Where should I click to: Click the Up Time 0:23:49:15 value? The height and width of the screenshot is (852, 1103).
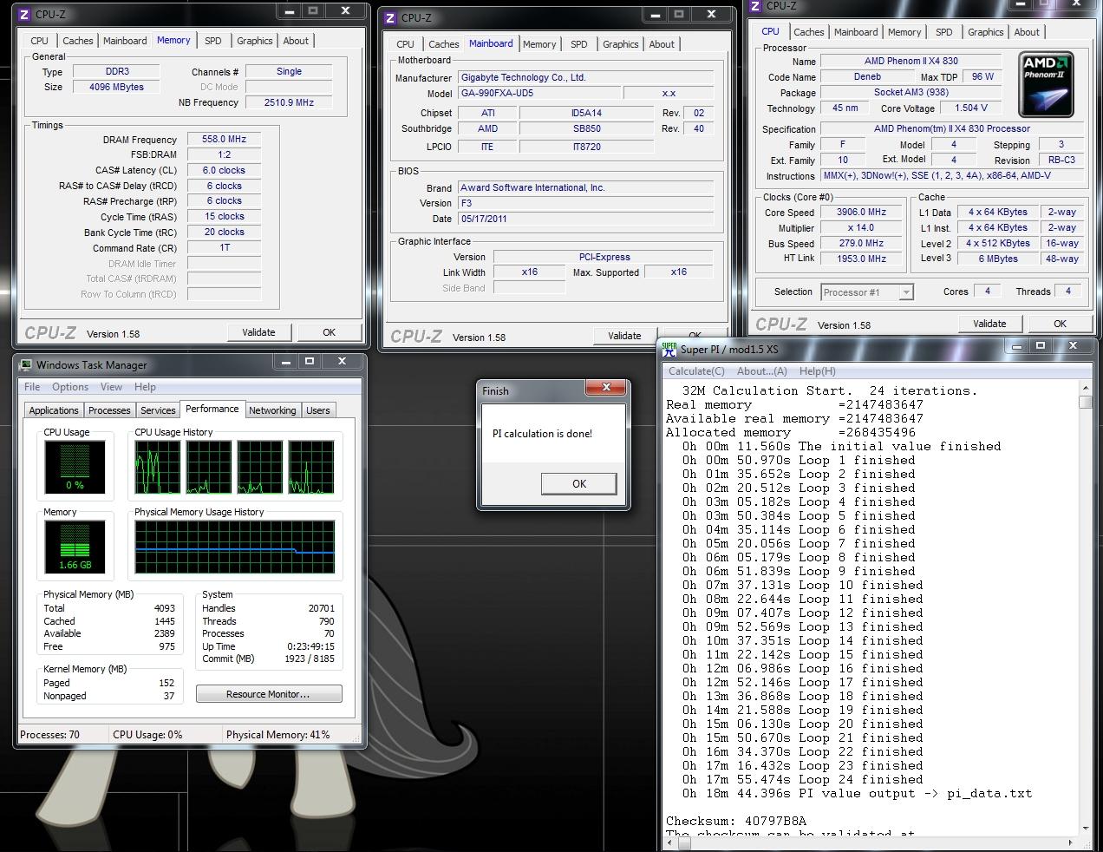(x=310, y=646)
